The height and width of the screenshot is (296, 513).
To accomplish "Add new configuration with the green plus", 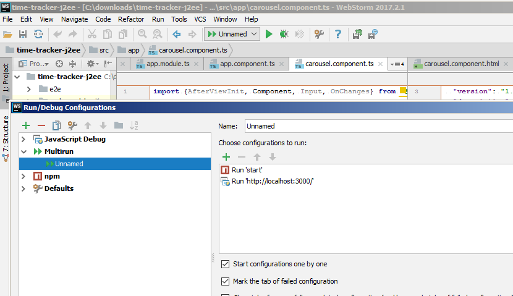I will [26, 125].
